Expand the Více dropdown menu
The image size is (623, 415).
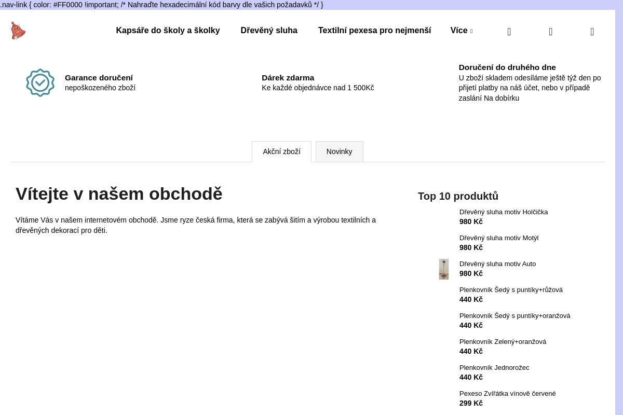(462, 31)
